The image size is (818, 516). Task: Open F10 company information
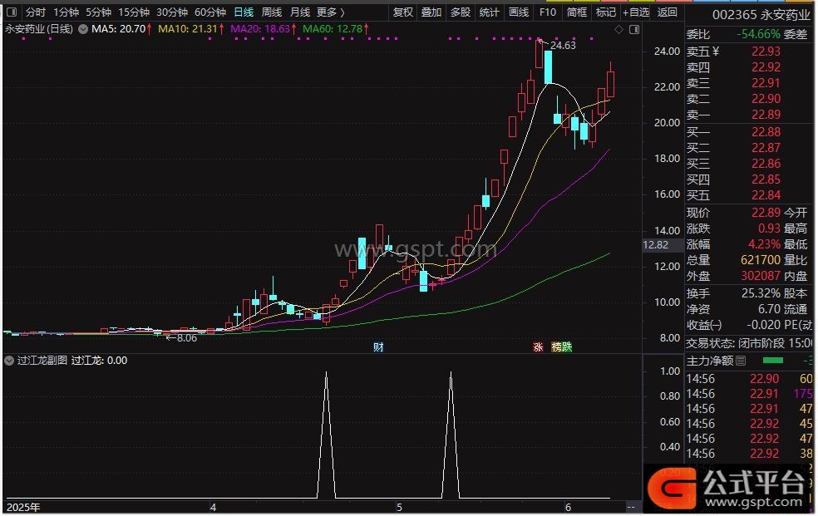point(548,12)
